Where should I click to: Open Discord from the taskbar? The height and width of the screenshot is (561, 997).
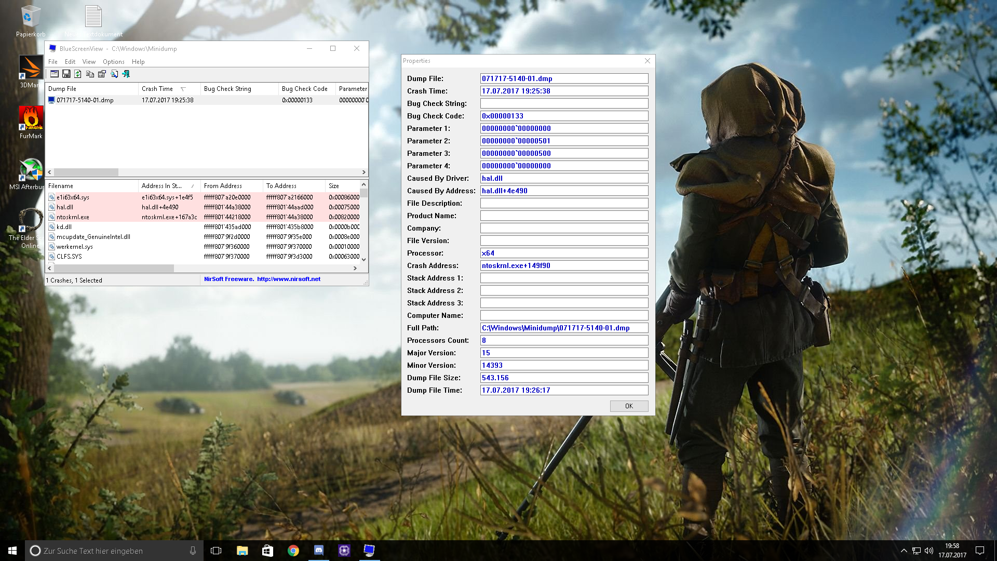[319, 551]
